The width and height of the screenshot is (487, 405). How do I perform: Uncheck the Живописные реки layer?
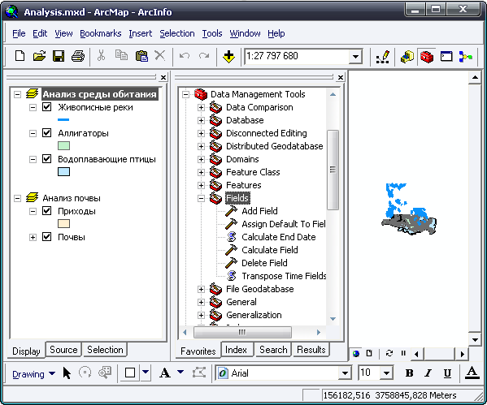(46, 107)
